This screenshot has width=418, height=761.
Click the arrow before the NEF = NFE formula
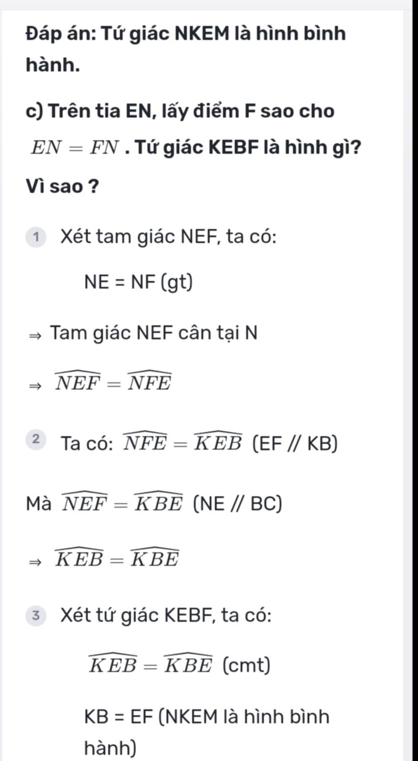pyautogui.click(x=35, y=385)
